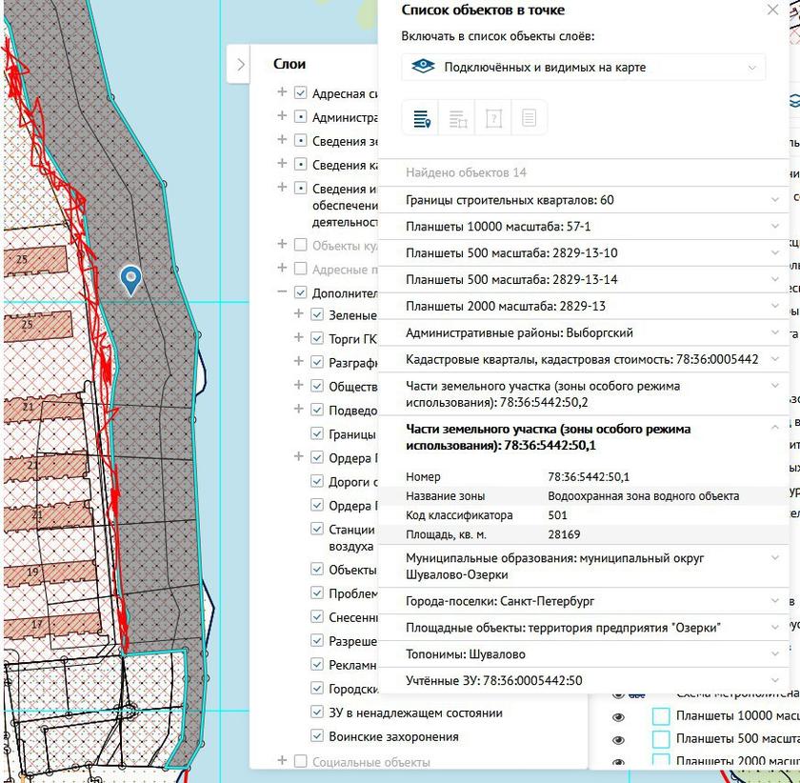Image resolution: width=800 pixels, height=783 pixels.
Task: Enable the Социальные объекты checkbox
Action: pos(301,761)
